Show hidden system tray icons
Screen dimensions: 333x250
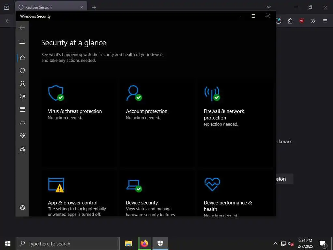click(x=275, y=243)
